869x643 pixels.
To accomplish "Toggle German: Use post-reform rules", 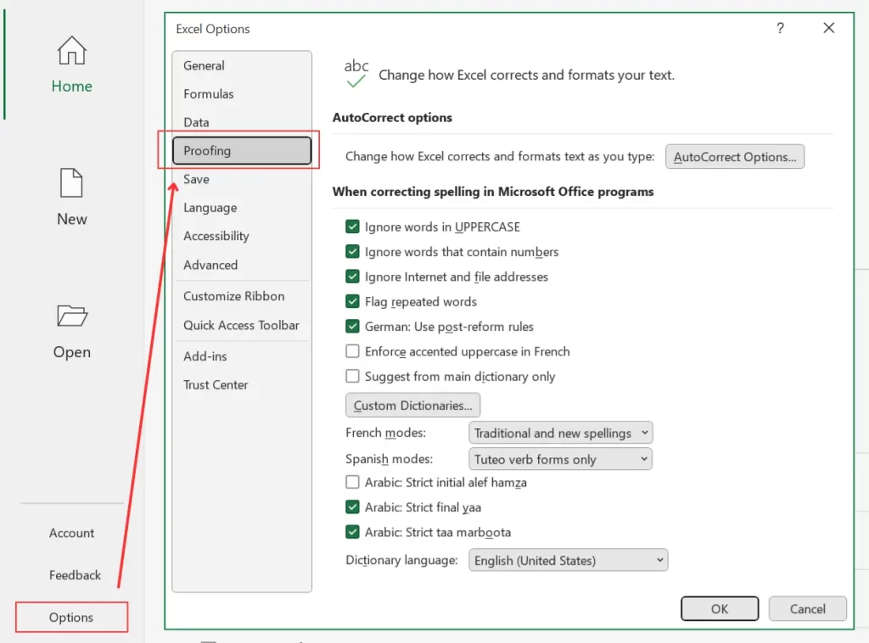I will 352,327.
